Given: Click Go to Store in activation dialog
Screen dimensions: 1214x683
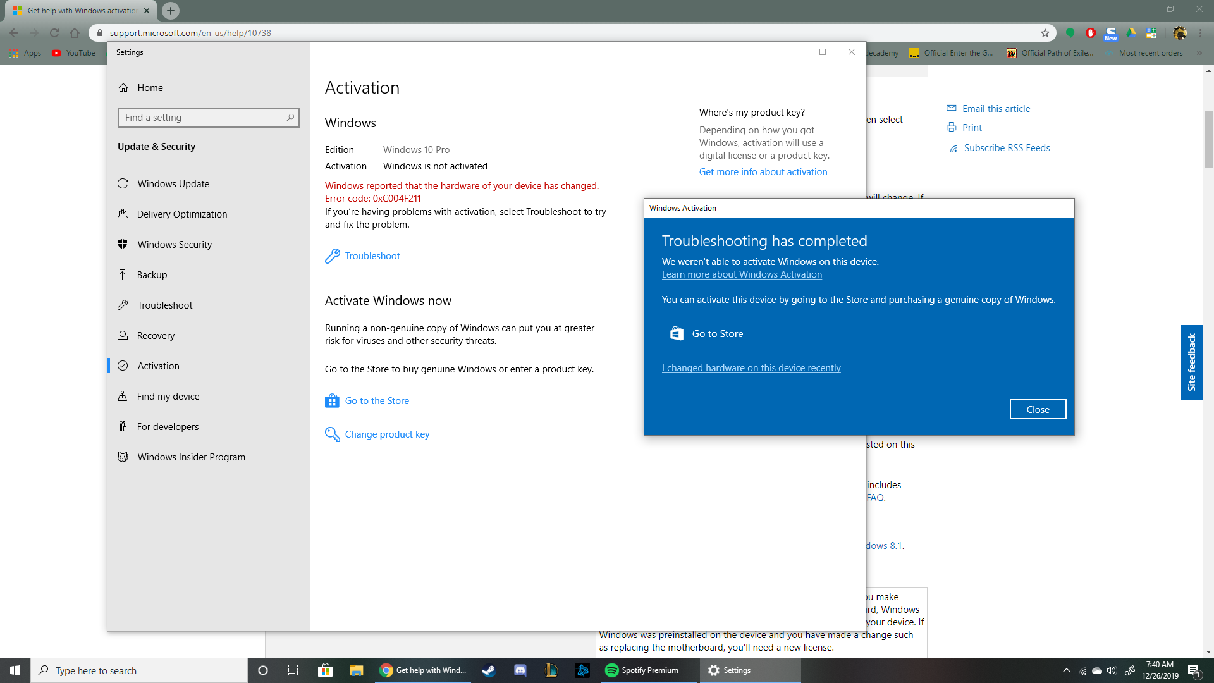Looking at the screenshot, I should click(706, 334).
